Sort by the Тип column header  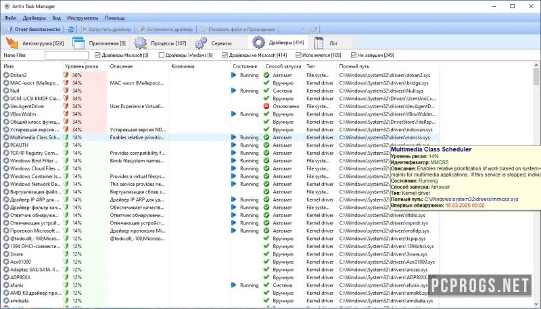pyautogui.click(x=320, y=66)
